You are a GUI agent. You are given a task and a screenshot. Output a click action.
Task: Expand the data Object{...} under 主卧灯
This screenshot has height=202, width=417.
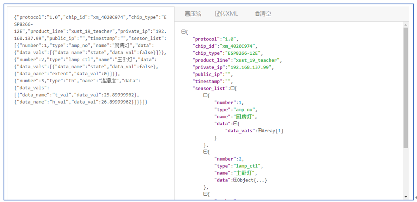(235, 180)
